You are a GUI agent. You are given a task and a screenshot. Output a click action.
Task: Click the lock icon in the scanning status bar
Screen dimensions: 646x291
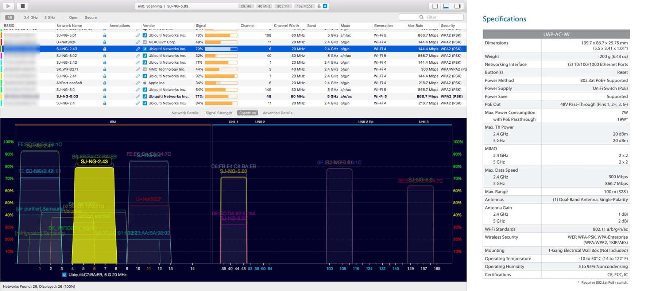tap(319, 6)
